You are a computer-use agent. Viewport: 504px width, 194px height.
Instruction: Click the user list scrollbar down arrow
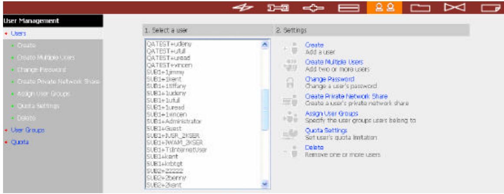265,184
